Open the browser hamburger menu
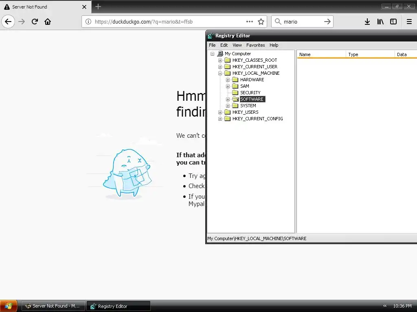Image resolution: width=417 pixels, height=312 pixels. click(x=409, y=22)
